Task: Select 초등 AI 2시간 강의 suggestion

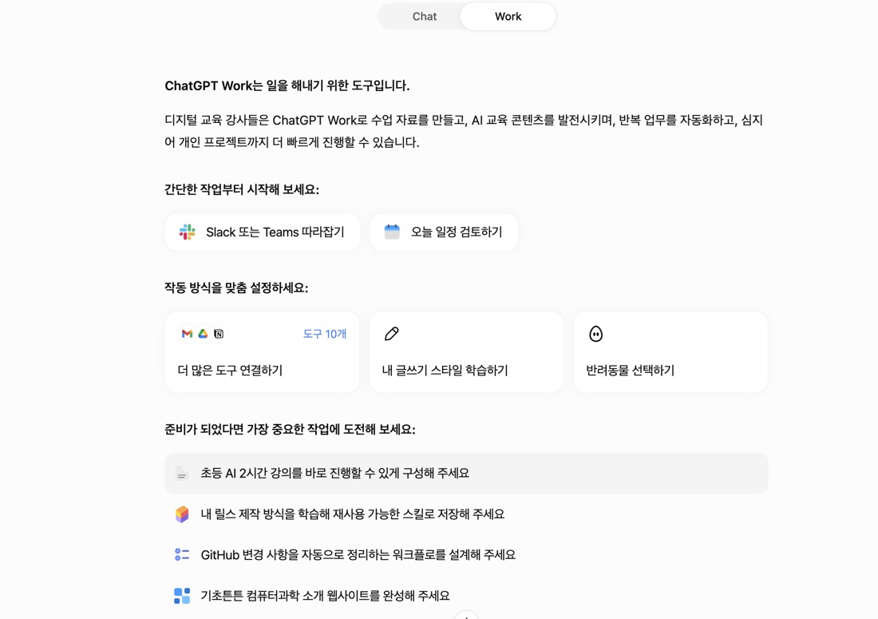Action: click(x=466, y=474)
